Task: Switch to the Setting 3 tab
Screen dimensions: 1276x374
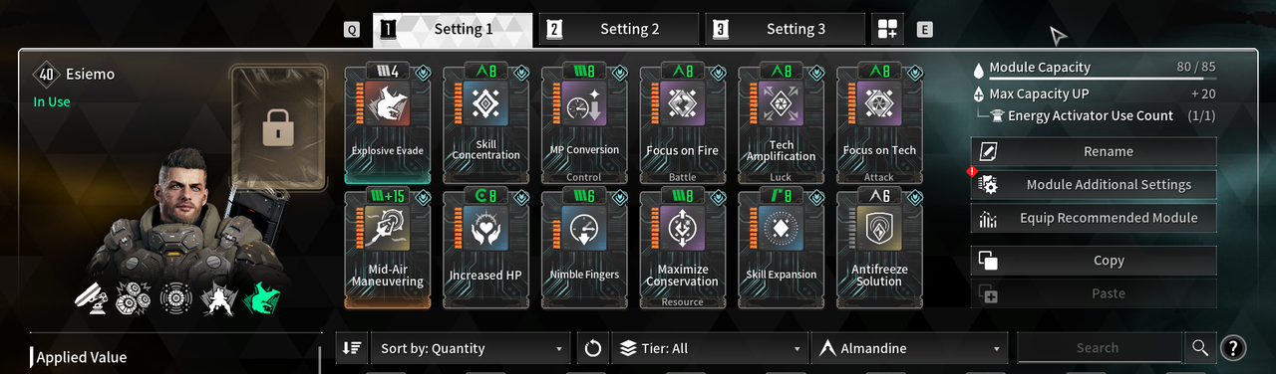Action: pyautogui.click(x=785, y=29)
